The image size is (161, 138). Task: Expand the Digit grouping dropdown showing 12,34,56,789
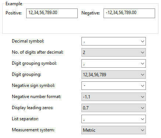pos(113,75)
